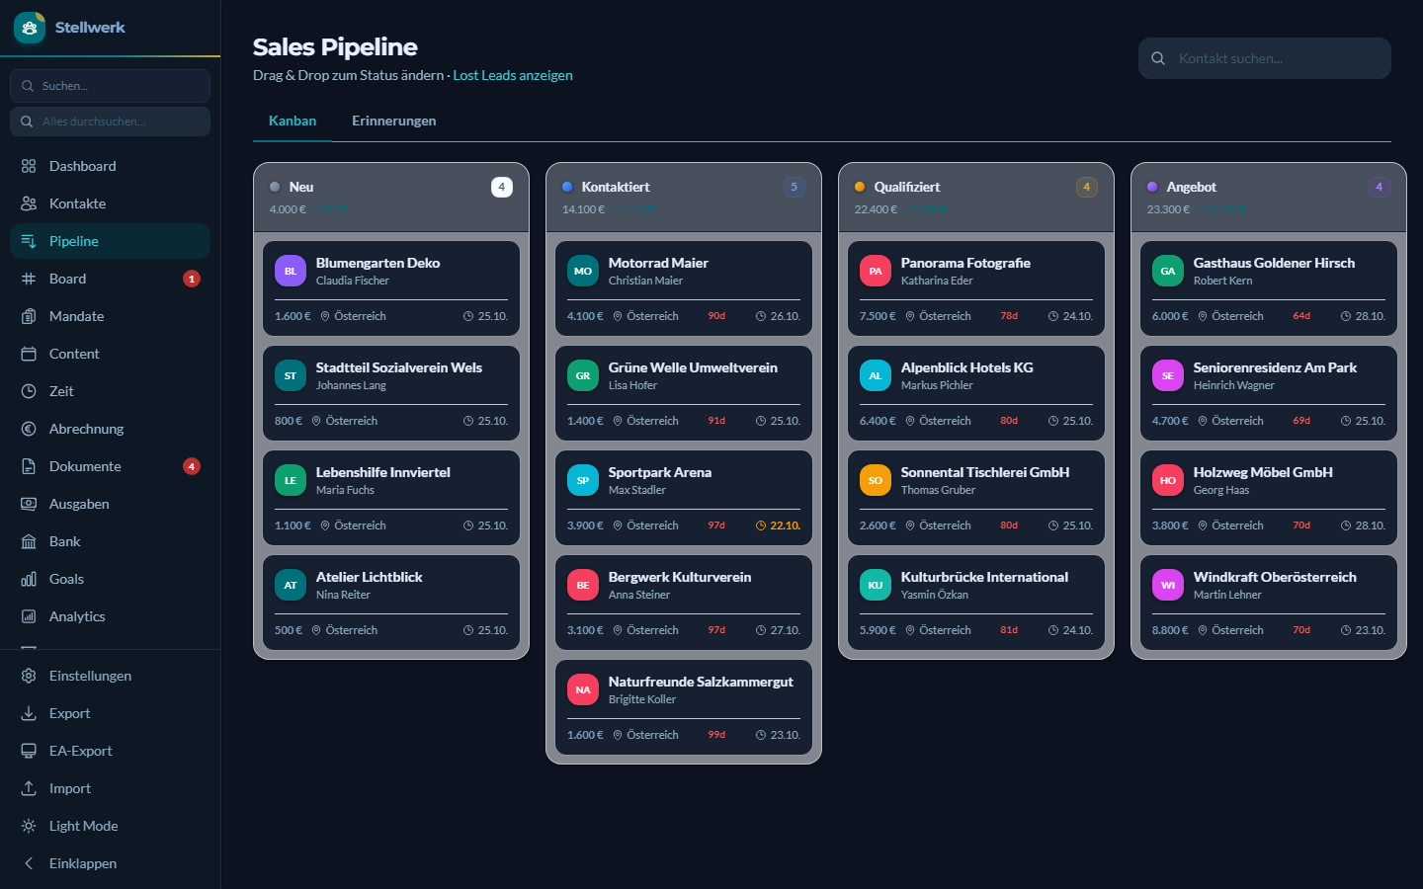The height and width of the screenshot is (889, 1423).
Task: Click the Ausgaben banknote icon
Action: [29, 504]
